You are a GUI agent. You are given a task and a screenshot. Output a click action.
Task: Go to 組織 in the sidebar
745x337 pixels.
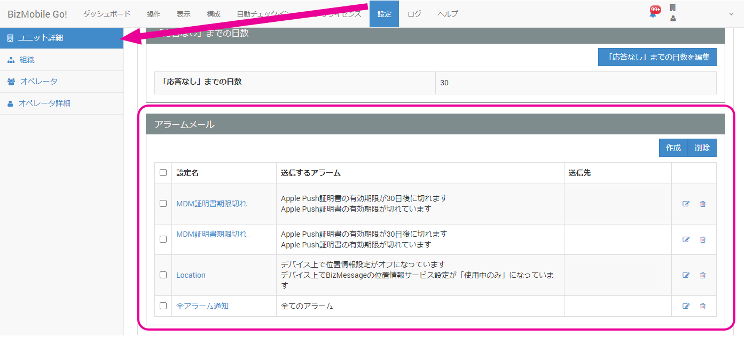(27, 60)
